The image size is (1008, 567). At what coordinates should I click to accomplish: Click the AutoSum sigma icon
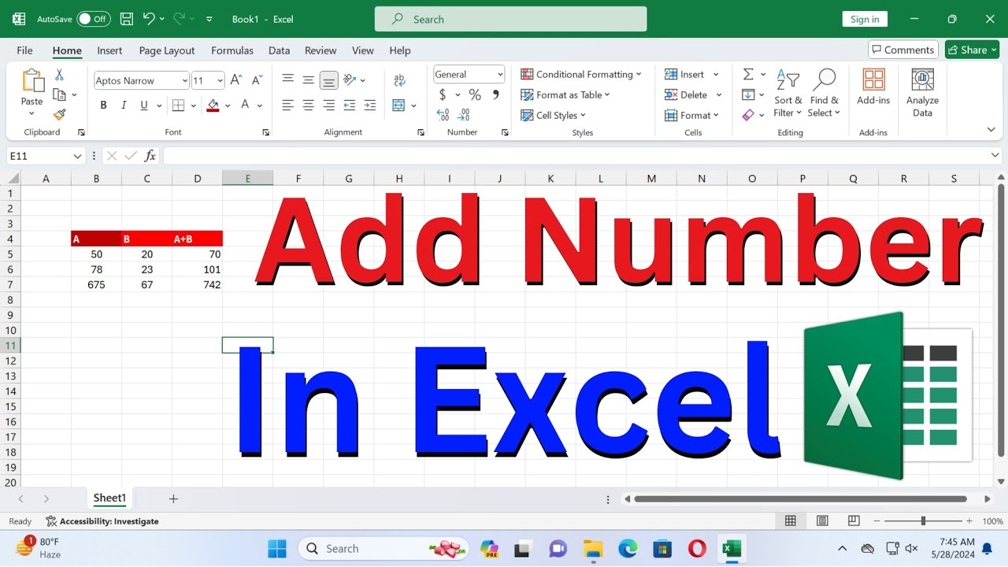coord(748,74)
